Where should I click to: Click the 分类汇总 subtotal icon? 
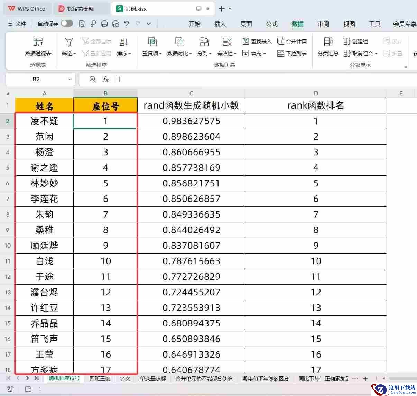coord(328,42)
